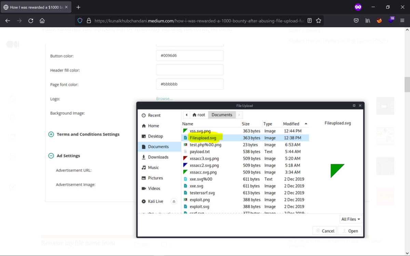Toggle reader view icon in address bar
The image size is (410, 256).
[310, 20]
